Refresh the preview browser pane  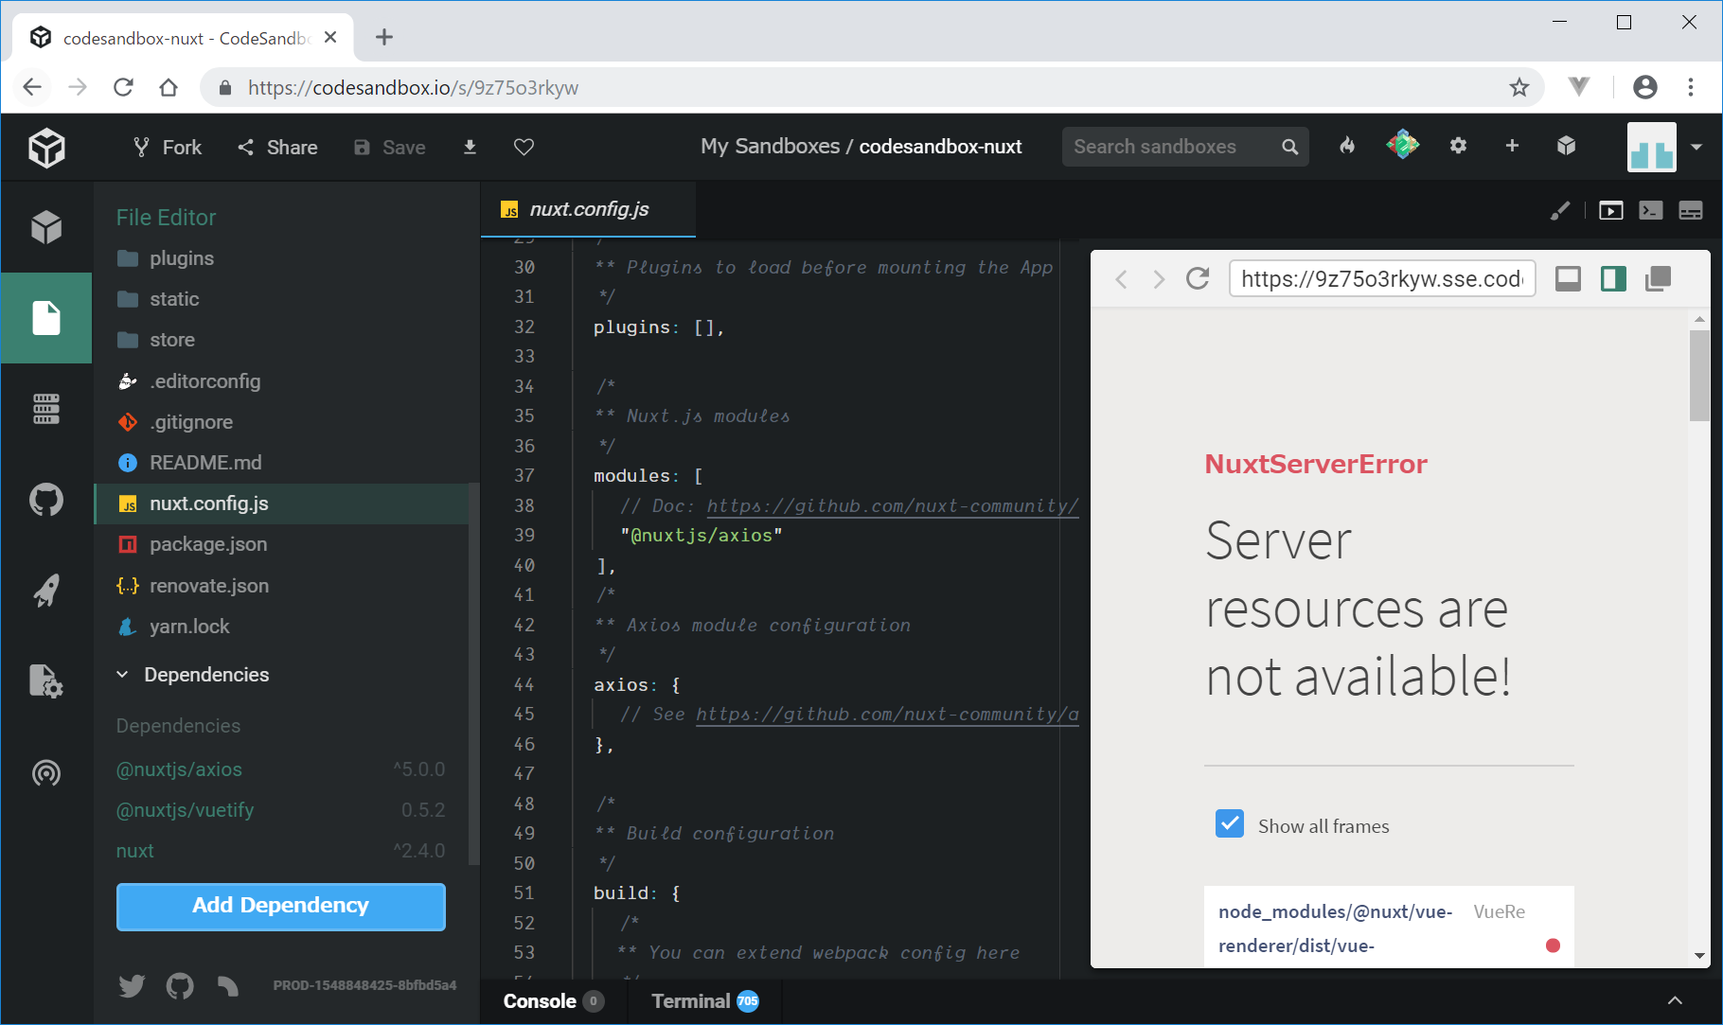1198,278
